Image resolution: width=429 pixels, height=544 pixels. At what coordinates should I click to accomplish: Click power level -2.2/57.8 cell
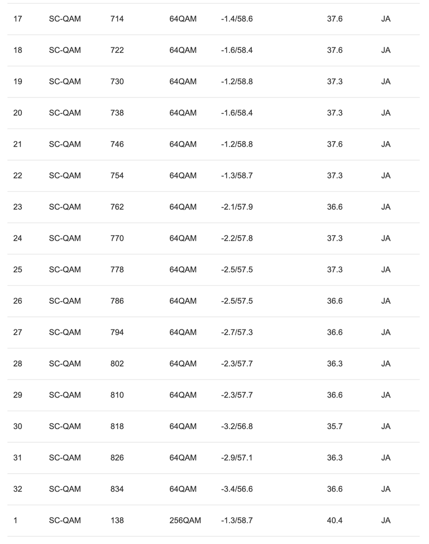coord(237,239)
